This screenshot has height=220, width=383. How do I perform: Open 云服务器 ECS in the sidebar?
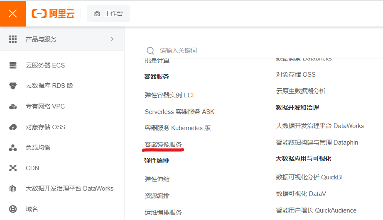point(45,65)
